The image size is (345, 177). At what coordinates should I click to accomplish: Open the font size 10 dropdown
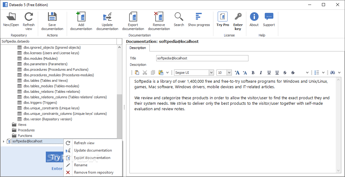229,73
